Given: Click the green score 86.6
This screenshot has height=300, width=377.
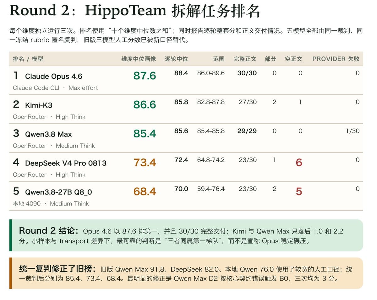Looking at the screenshot, I should 145,105.
